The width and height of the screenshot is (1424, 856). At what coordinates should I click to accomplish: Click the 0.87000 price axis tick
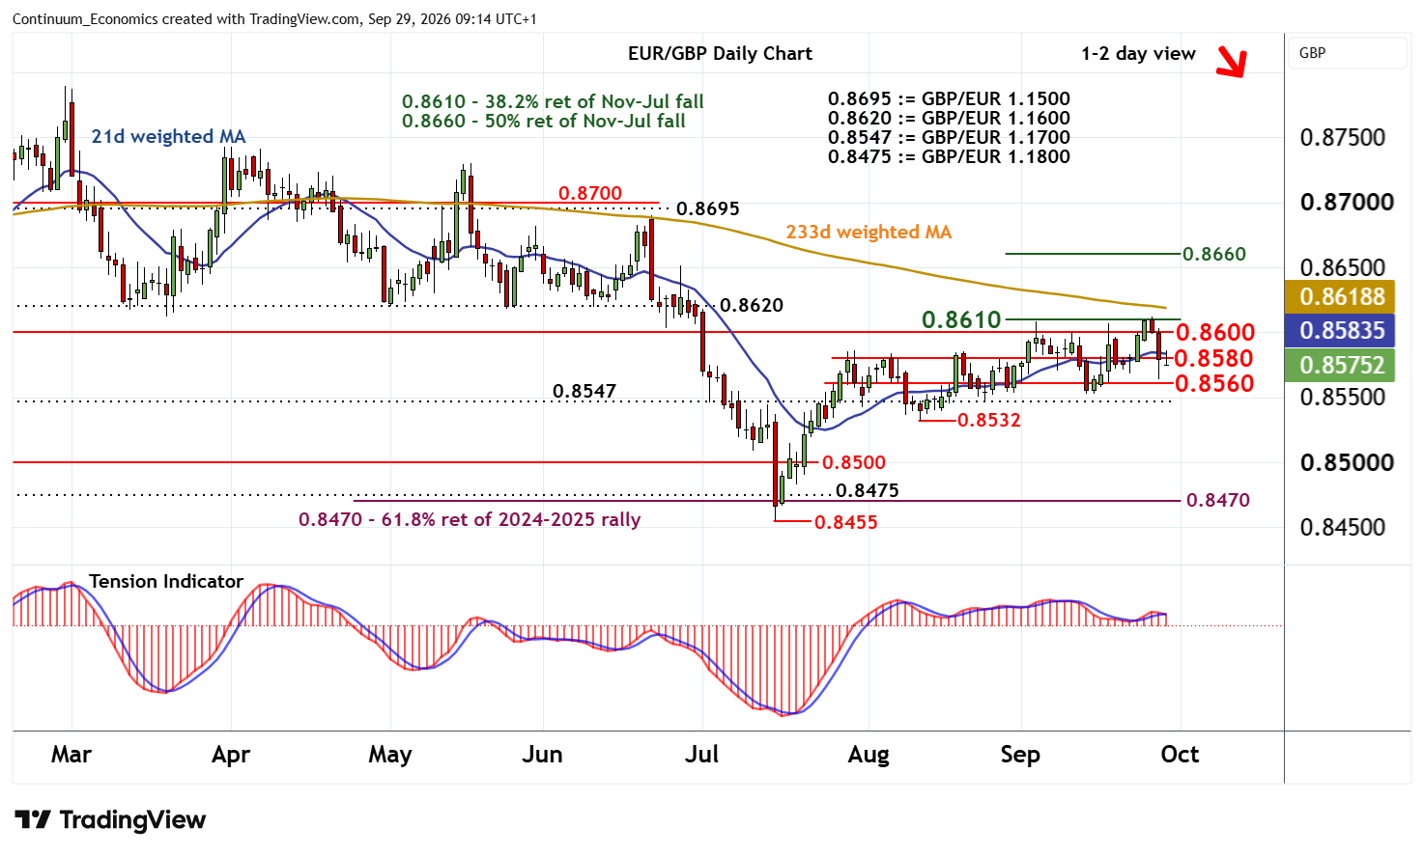click(x=1347, y=202)
